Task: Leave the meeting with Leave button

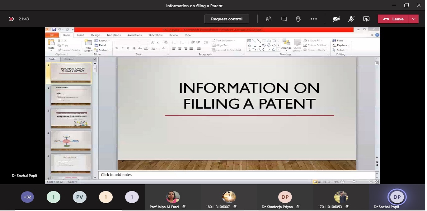Action: pos(394,19)
